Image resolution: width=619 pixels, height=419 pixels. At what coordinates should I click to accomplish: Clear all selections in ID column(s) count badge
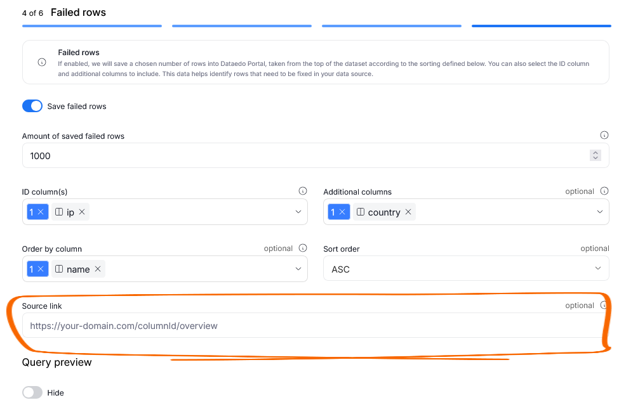click(41, 212)
